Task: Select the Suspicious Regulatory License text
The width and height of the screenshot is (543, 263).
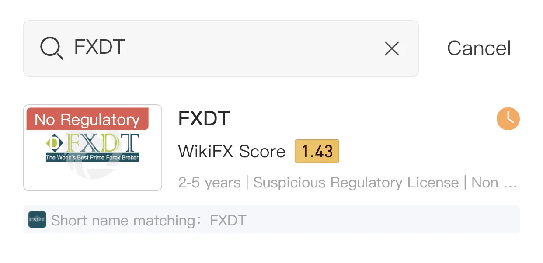Action: (x=356, y=183)
